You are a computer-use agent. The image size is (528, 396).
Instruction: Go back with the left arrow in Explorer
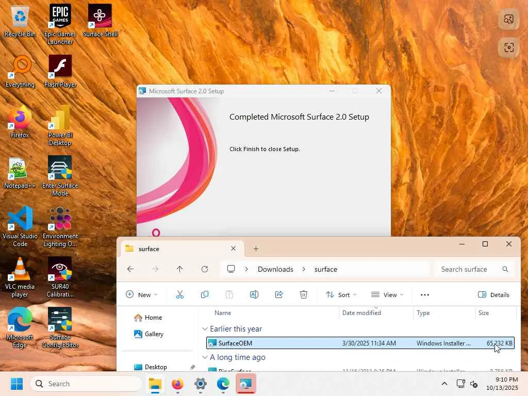pos(130,269)
